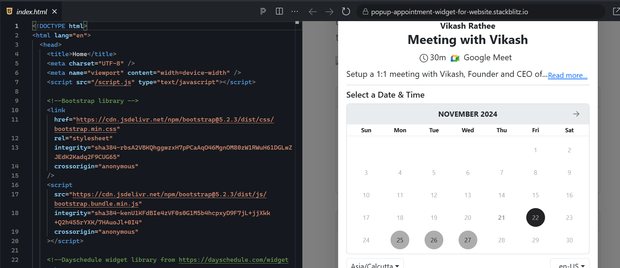Click line number 10 in gutter
The image size is (620, 268).
pos(15,110)
